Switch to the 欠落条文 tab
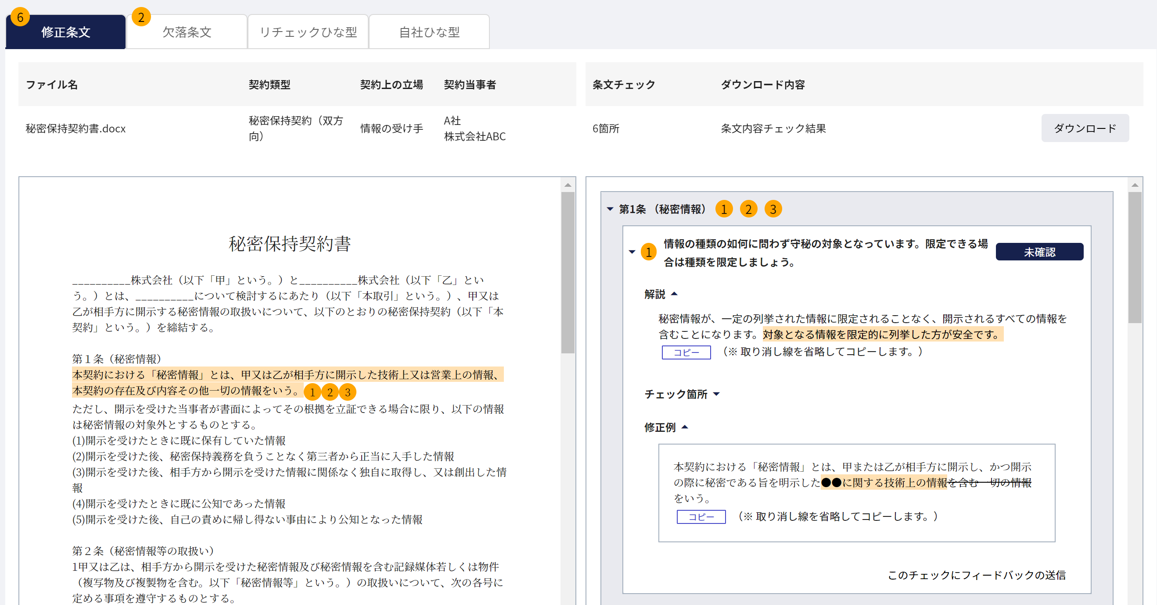 187,32
